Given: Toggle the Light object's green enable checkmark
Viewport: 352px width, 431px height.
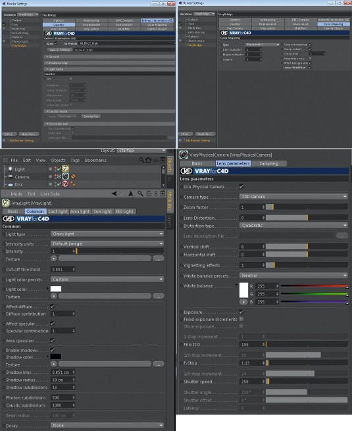Looking at the screenshot, I should click(59, 168).
